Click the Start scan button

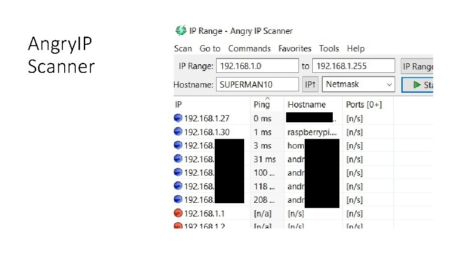[x=417, y=85]
